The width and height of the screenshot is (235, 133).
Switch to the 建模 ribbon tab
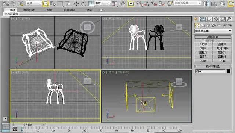pyautogui.click(x=12, y=10)
